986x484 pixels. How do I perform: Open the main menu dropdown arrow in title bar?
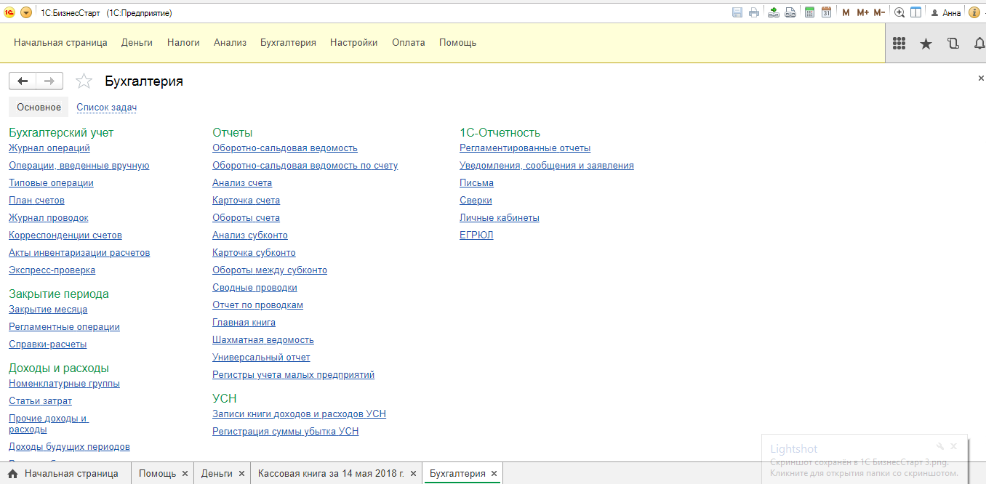26,12
